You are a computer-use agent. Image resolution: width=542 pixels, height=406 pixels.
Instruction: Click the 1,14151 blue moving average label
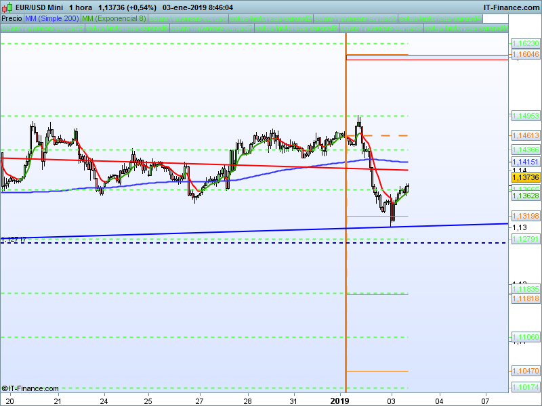point(526,162)
